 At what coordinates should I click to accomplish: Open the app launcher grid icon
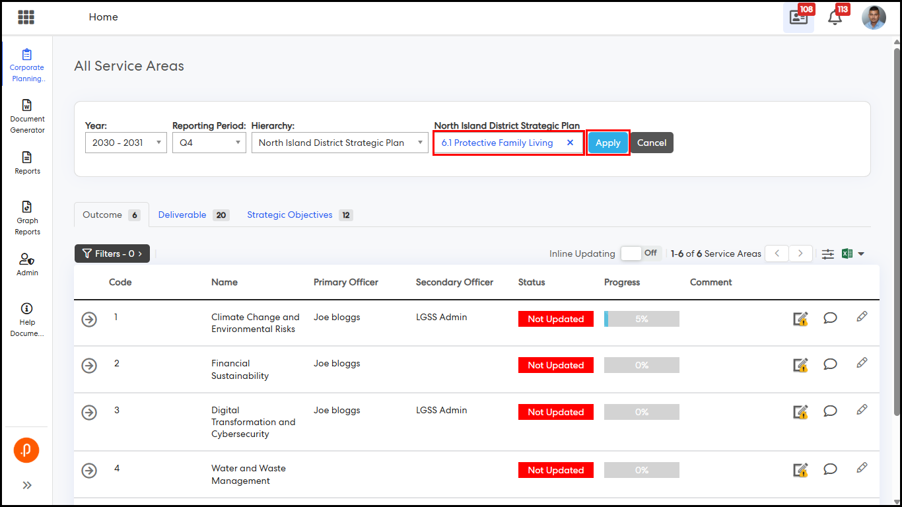26,17
